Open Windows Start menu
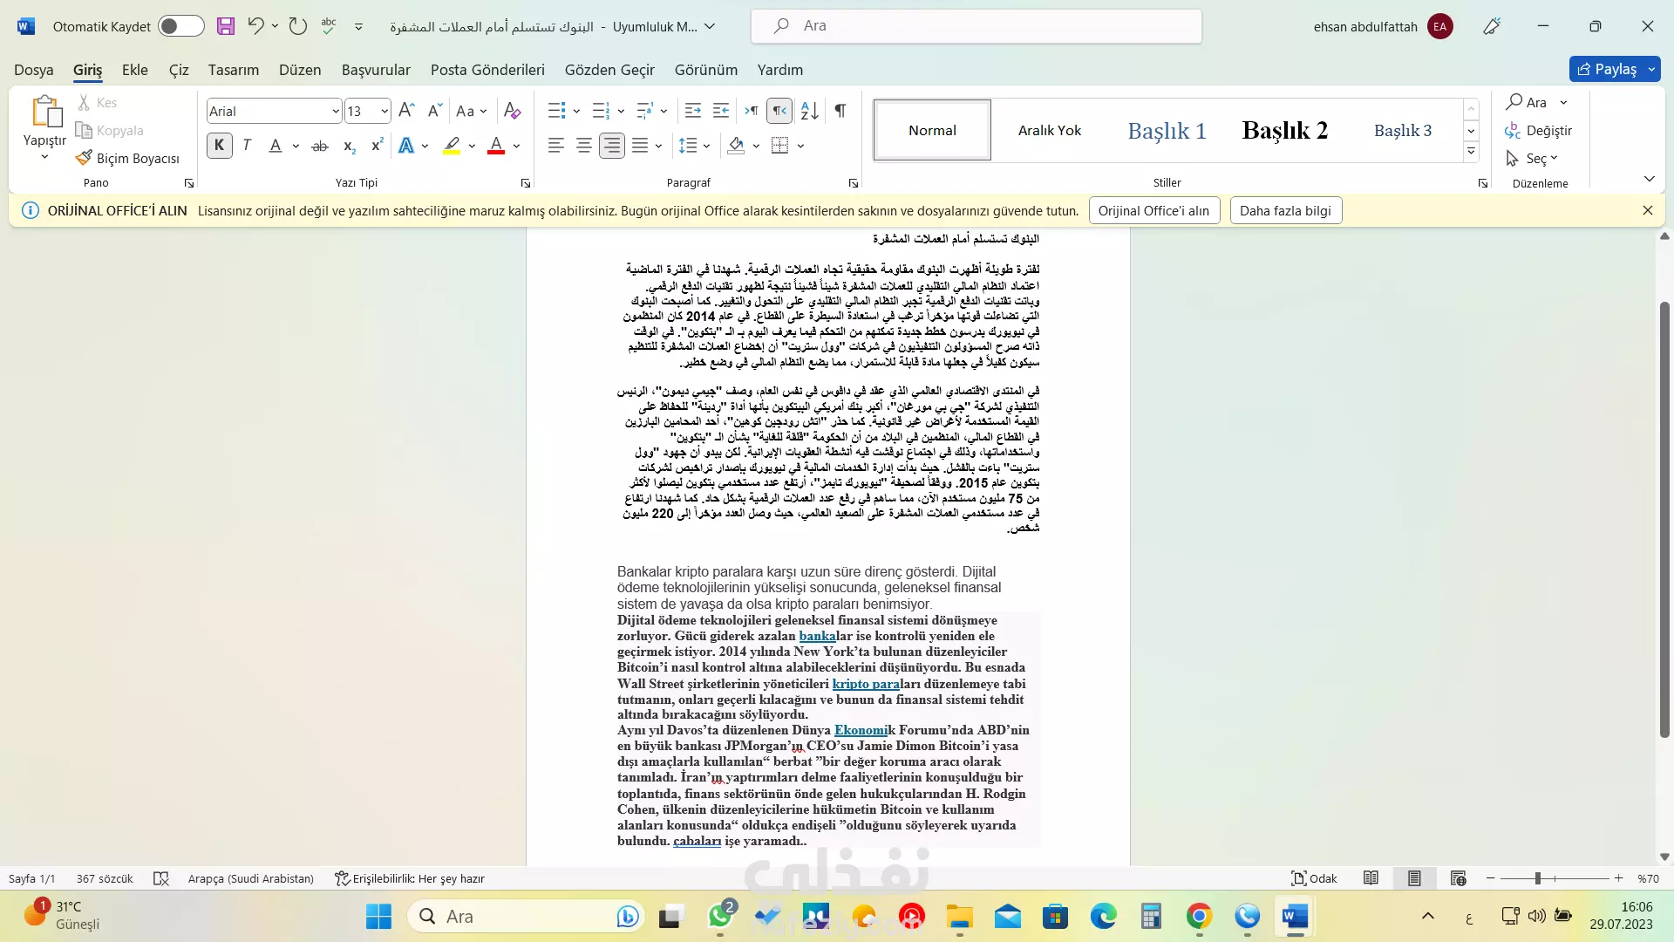Image resolution: width=1674 pixels, height=942 pixels. pos(378,917)
